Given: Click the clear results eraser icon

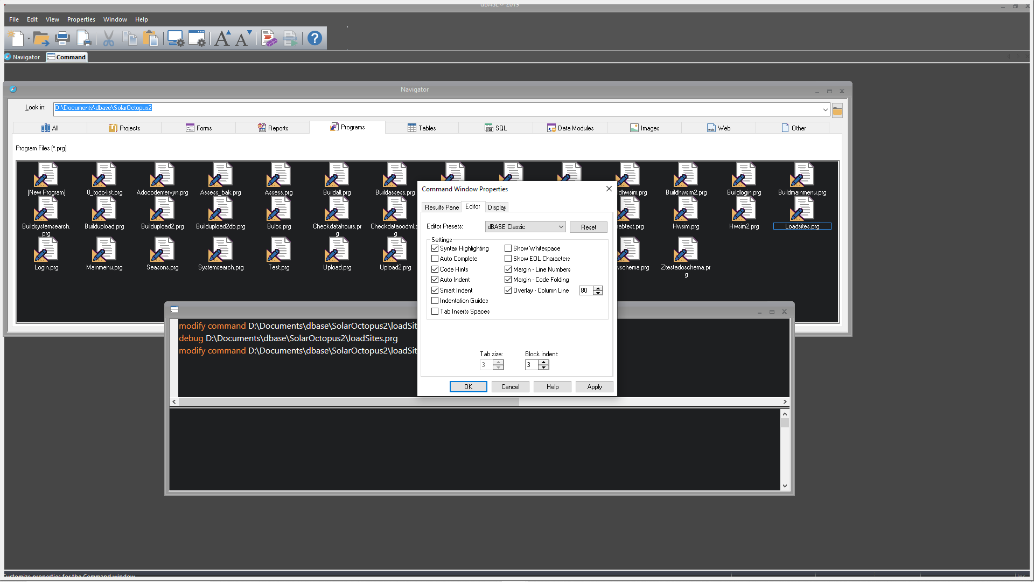Looking at the screenshot, I should pos(269,38).
